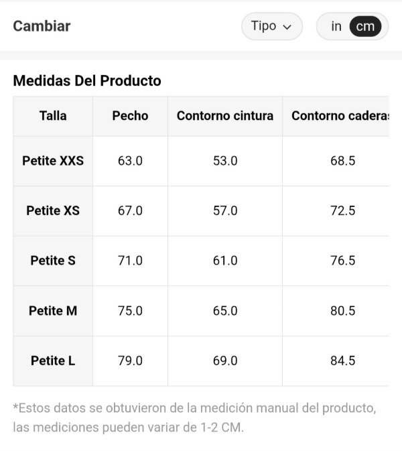Image resolution: width=402 pixels, height=451 pixels.
Task: Click the 75.0 chest value for Petite M
Action: (130, 311)
